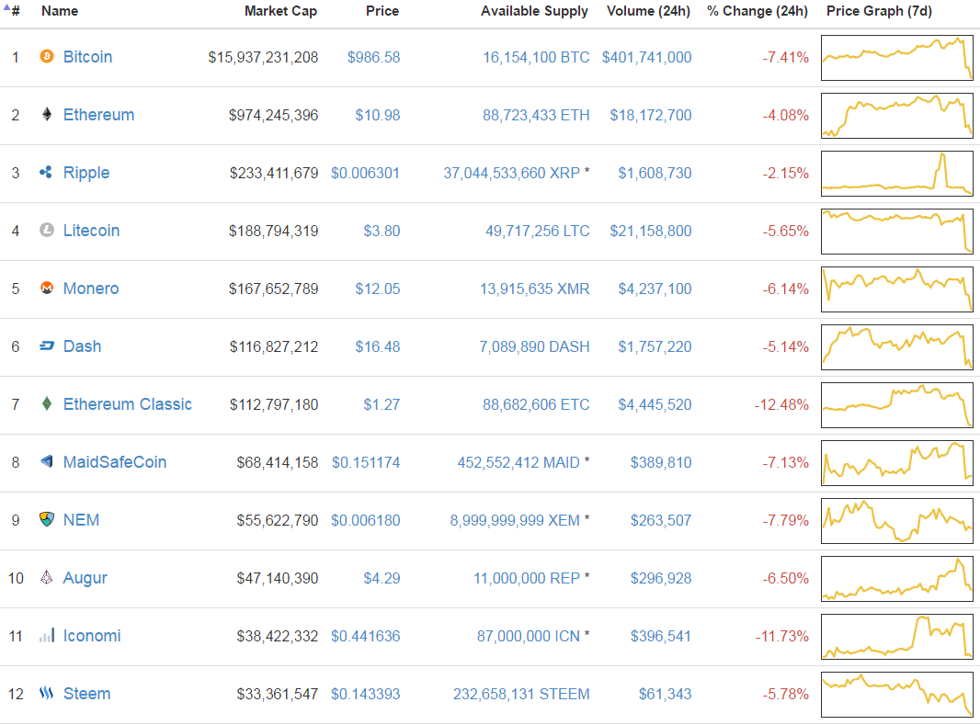Image resolution: width=980 pixels, height=725 pixels.
Task: Click the Litecoin logo icon
Action: coord(47,231)
